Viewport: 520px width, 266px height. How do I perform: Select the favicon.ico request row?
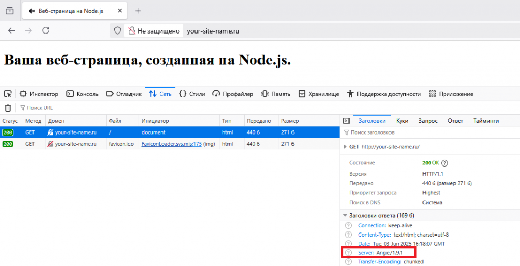(170, 144)
